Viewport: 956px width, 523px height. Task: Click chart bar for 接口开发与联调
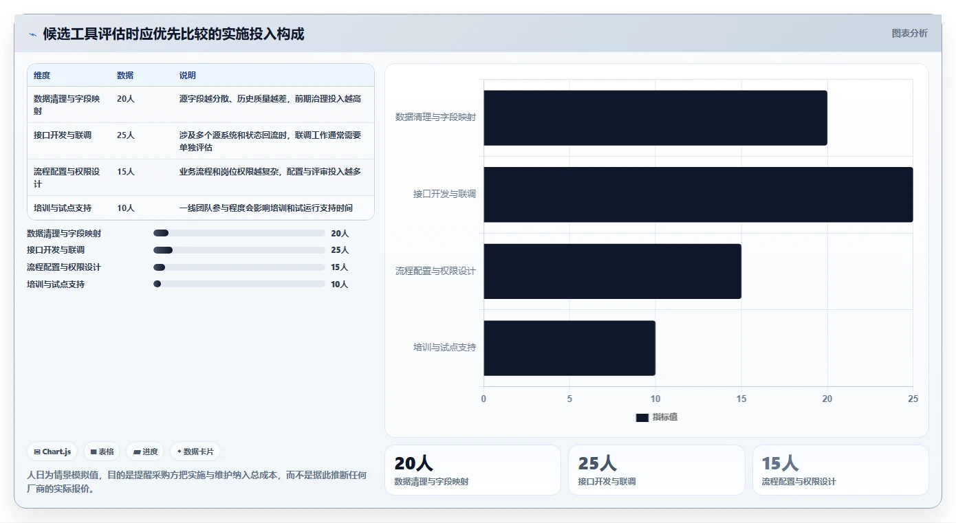tap(698, 194)
